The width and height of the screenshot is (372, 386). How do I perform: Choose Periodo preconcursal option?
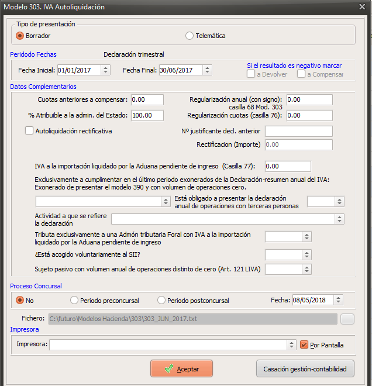pos(74,300)
